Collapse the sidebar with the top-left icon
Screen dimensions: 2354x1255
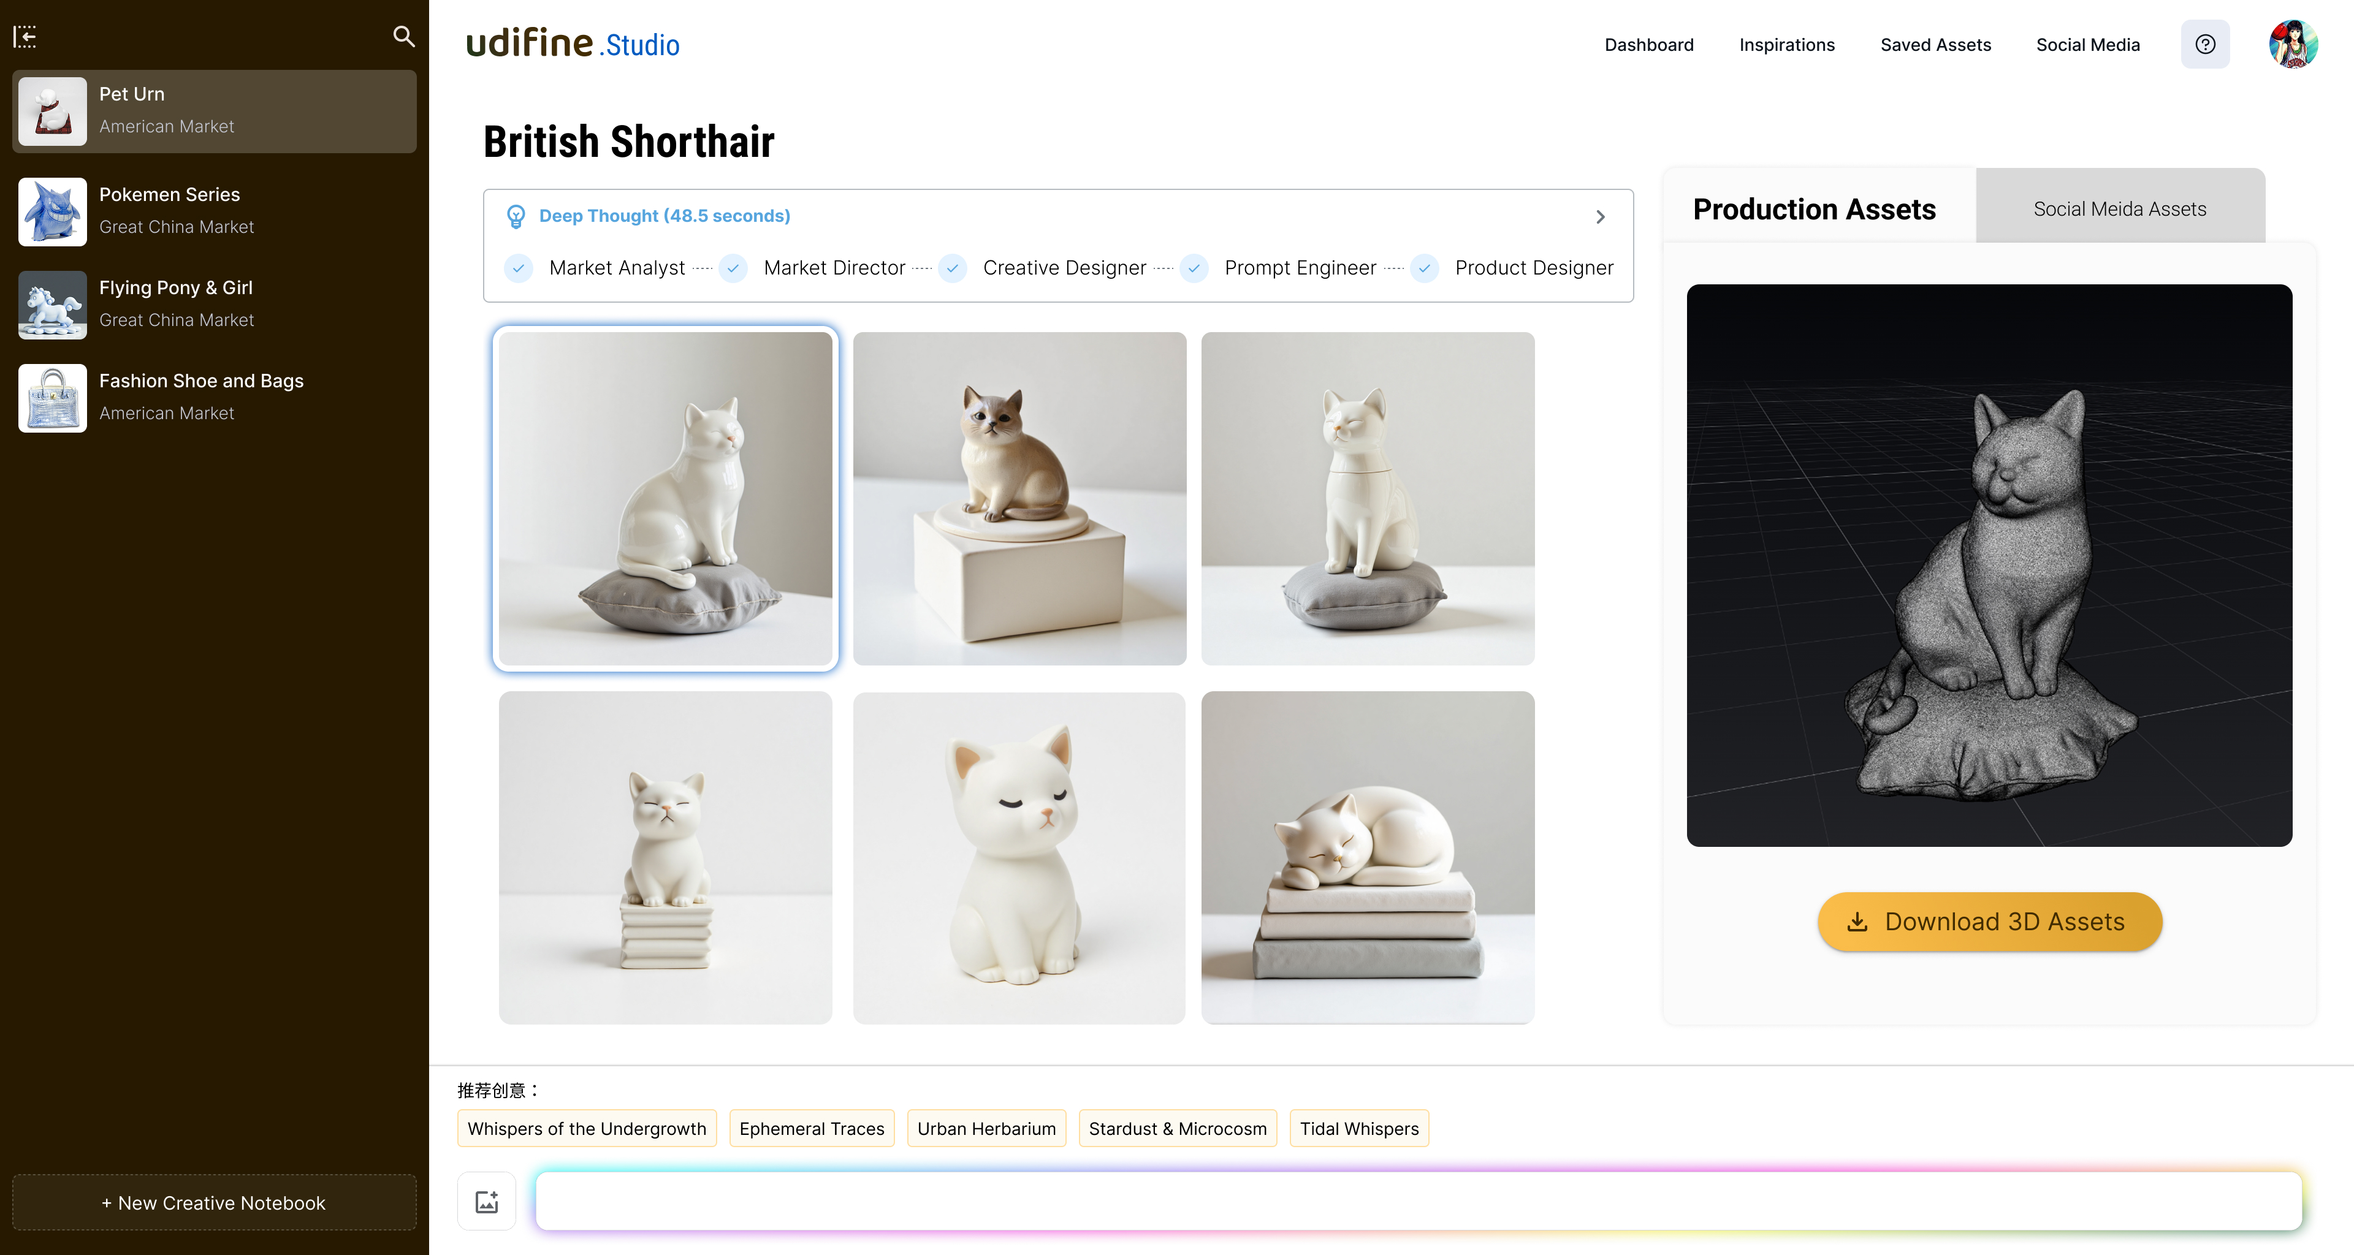pyautogui.click(x=25, y=37)
